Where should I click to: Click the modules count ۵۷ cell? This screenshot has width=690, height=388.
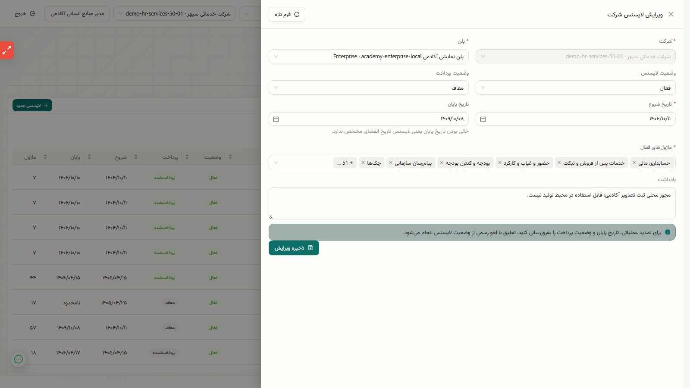[x=33, y=328]
